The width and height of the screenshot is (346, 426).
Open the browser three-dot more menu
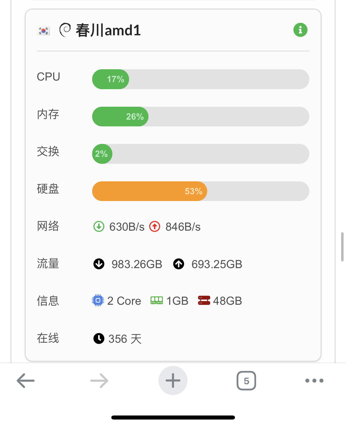[x=314, y=380]
